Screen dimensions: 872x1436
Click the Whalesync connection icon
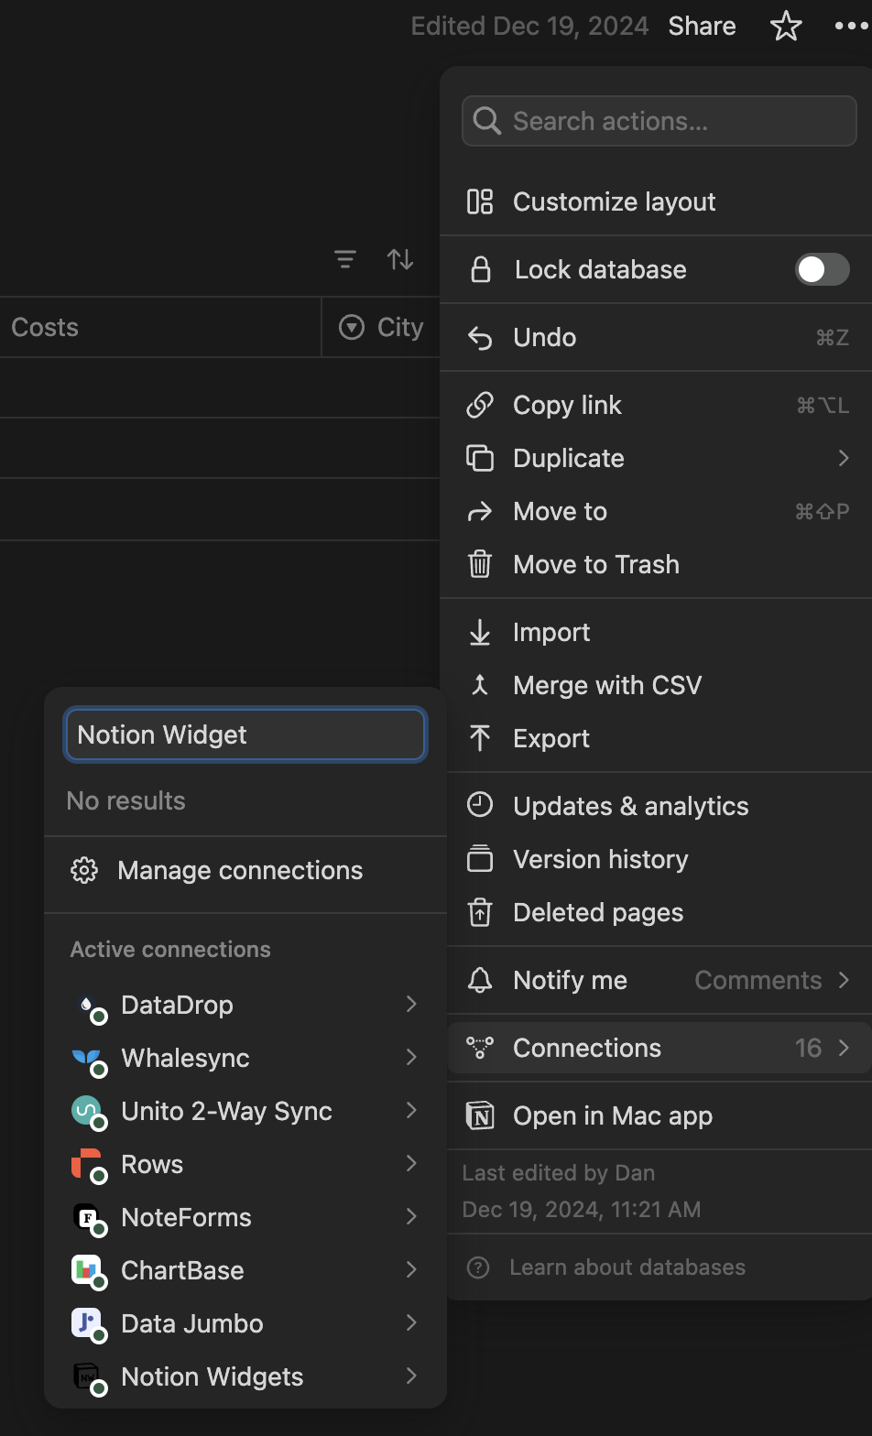pyautogui.click(x=86, y=1058)
